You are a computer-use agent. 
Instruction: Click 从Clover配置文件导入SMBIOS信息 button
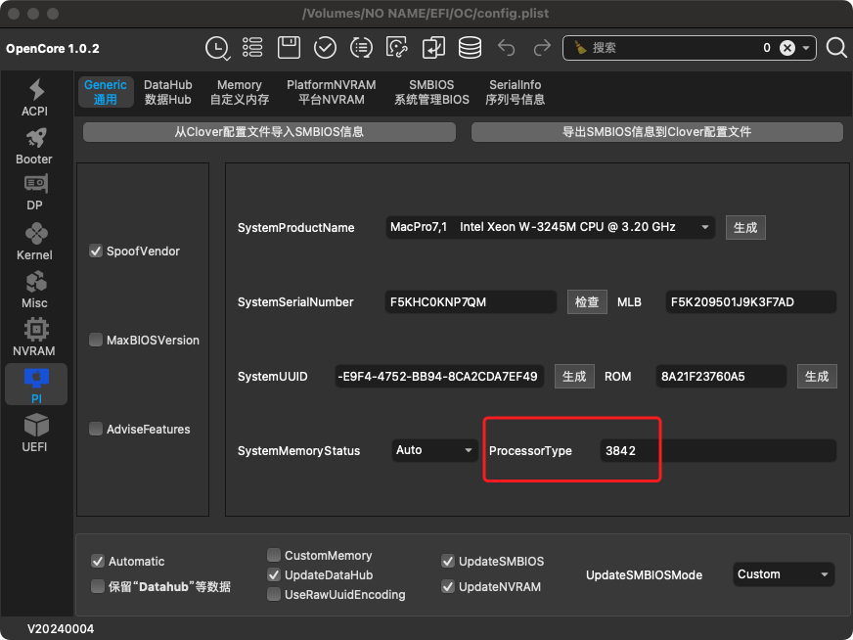pos(269,132)
